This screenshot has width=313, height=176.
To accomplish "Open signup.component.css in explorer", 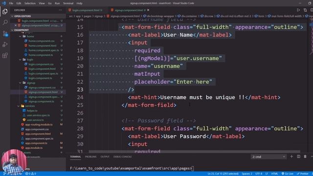I will click(42, 88).
